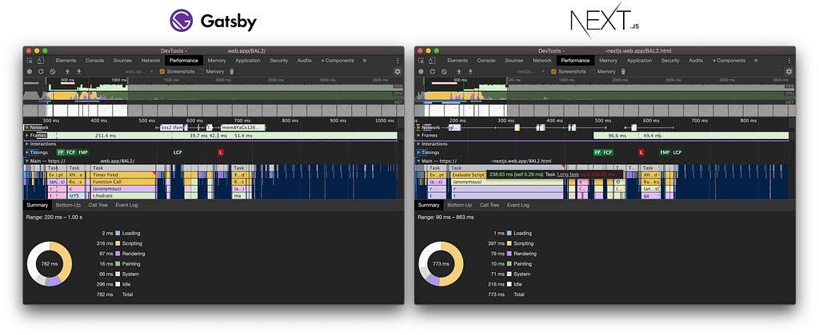Screen dimensions: 819x335
Task: Expand the Interactions track in Gatsby DevTools
Action: click(x=26, y=144)
